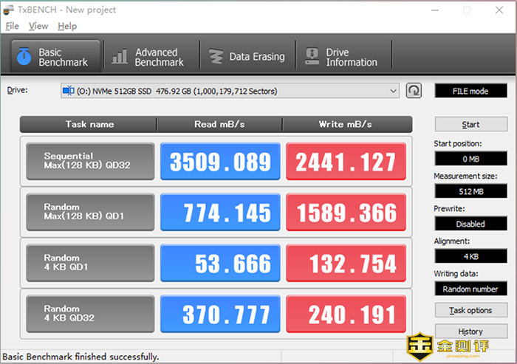
Task: Click the TxBENCH app icon in title bar
Action: pos(8,10)
